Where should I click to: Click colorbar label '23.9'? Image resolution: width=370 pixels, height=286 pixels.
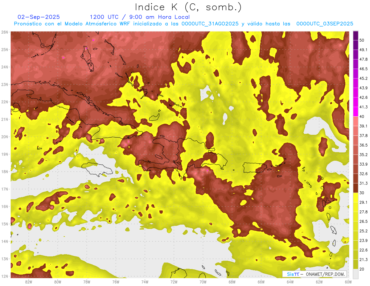[x=364, y=241]
